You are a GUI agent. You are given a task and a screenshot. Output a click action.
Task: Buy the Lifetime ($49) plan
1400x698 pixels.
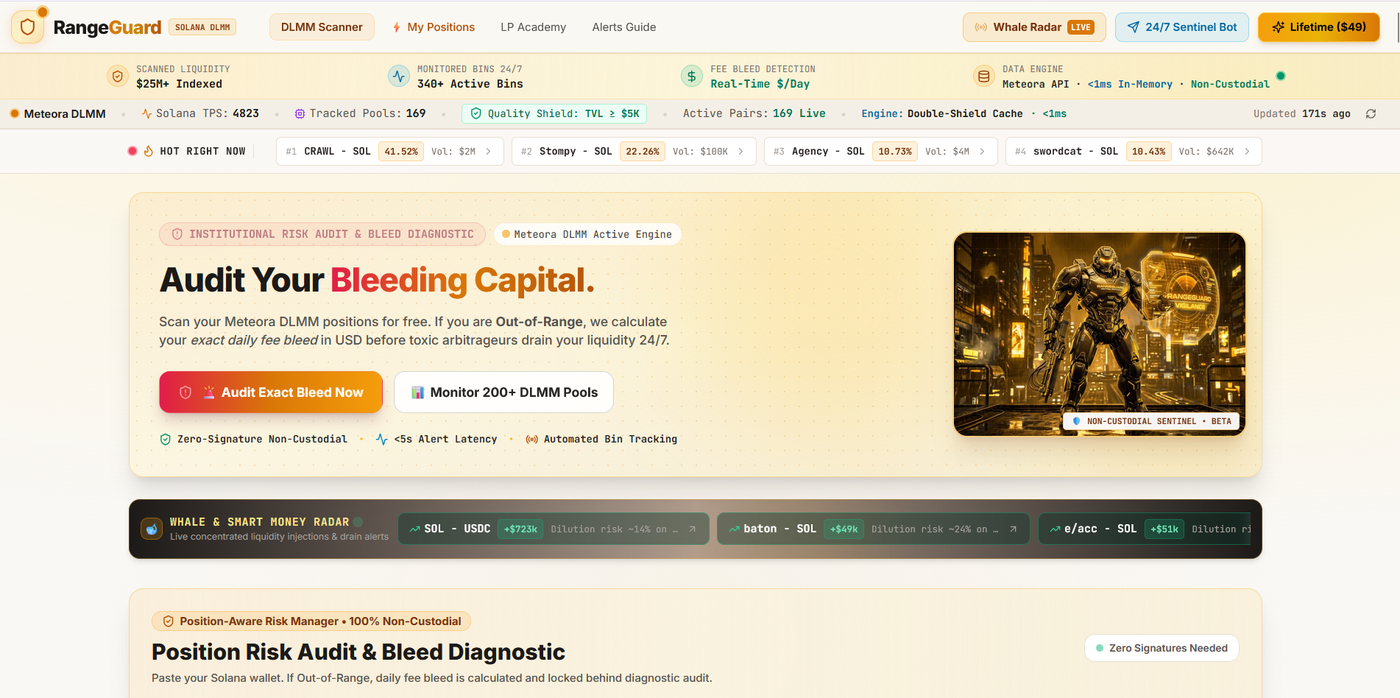(x=1319, y=27)
